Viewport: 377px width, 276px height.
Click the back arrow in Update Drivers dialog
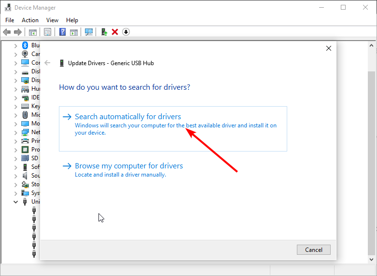(47, 63)
